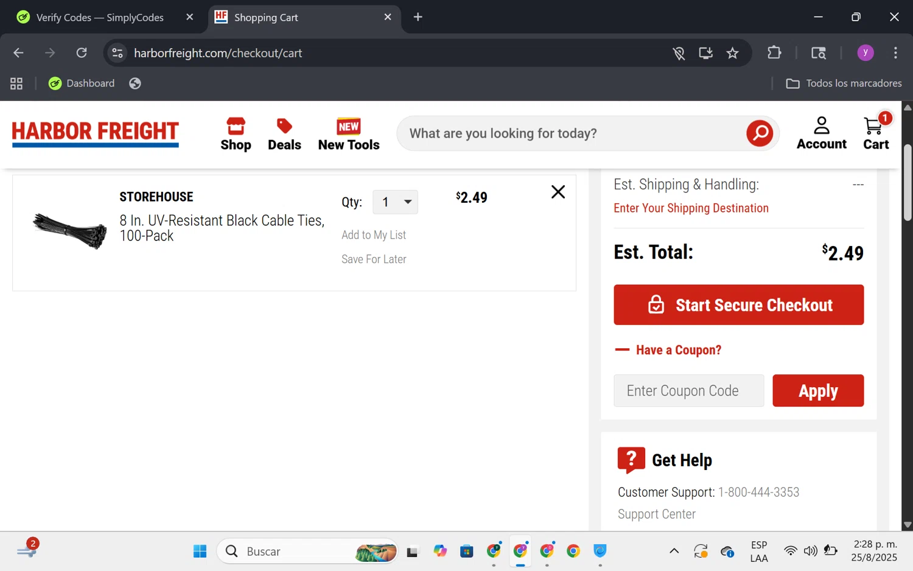Click Enter Your Shipping Destination link
Screen dimensions: 913x571
(691, 208)
